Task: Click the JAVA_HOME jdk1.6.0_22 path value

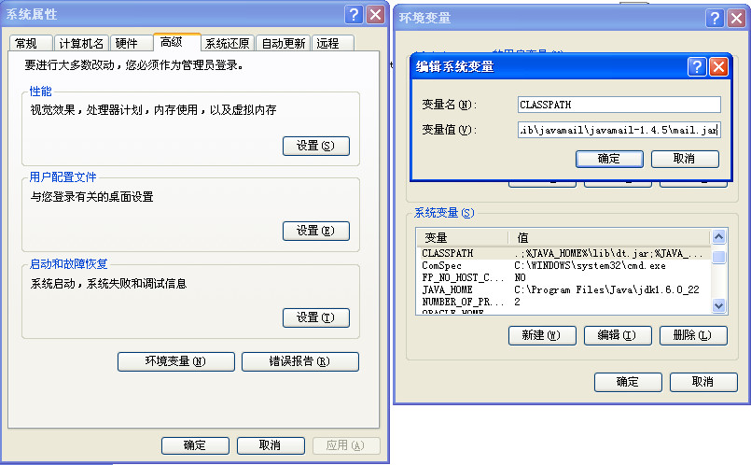Action: tap(606, 289)
